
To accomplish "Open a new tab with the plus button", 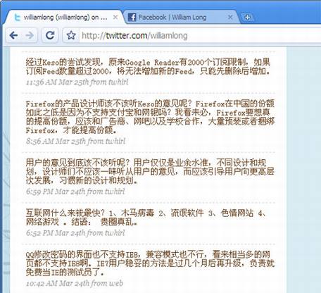I will pos(248,17).
